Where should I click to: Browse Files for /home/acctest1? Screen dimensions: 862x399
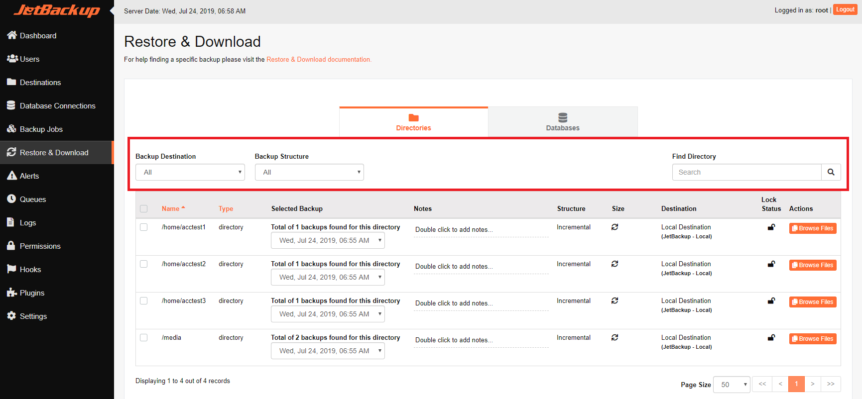[x=813, y=228]
